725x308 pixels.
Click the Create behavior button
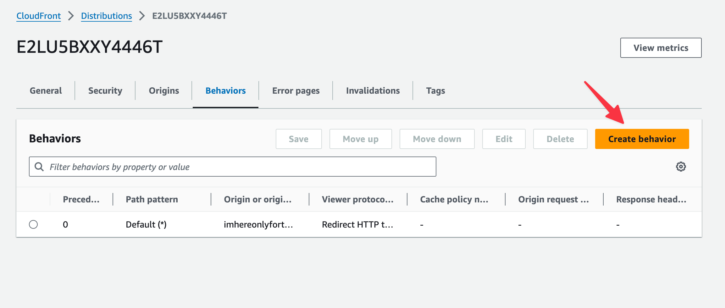[642, 139]
